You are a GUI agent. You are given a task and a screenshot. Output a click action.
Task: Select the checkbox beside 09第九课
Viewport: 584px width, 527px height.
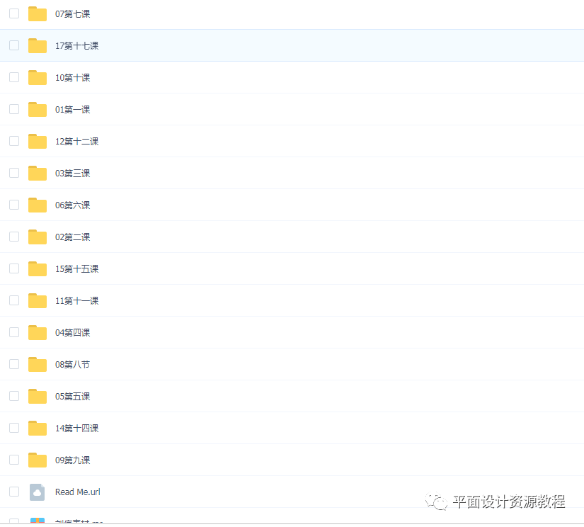[14, 460]
